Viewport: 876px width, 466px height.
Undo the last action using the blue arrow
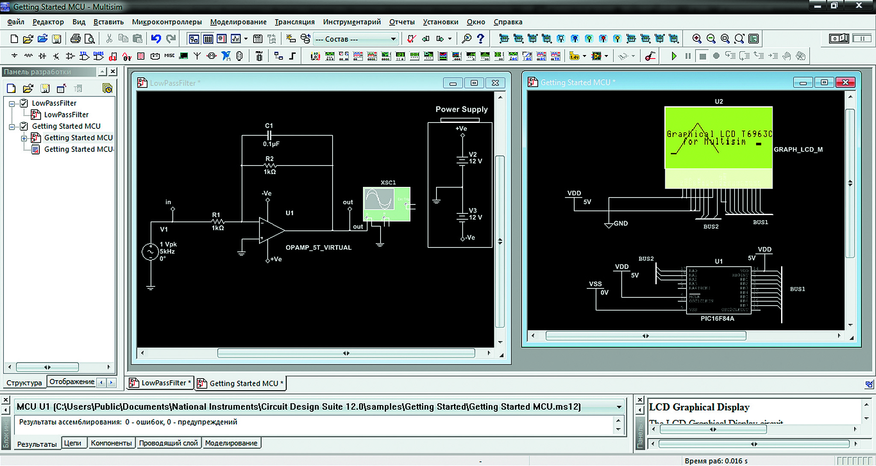(157, 38)
